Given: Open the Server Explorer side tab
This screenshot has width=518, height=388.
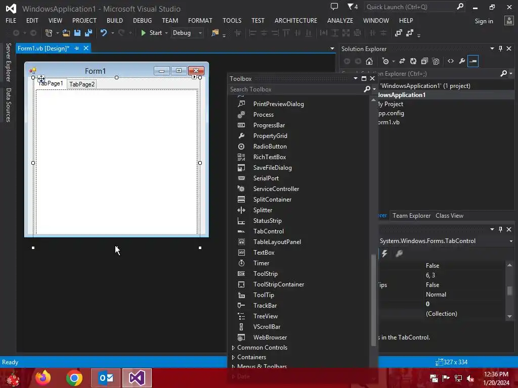Looking at the screenshot, I should click(9, 62).
